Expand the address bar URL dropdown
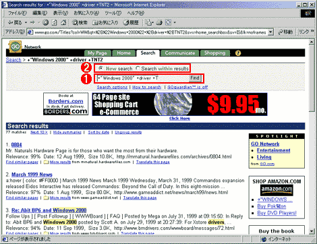Image resolution: width=317 pixels, height=244 pixels. tap(271, 32)
